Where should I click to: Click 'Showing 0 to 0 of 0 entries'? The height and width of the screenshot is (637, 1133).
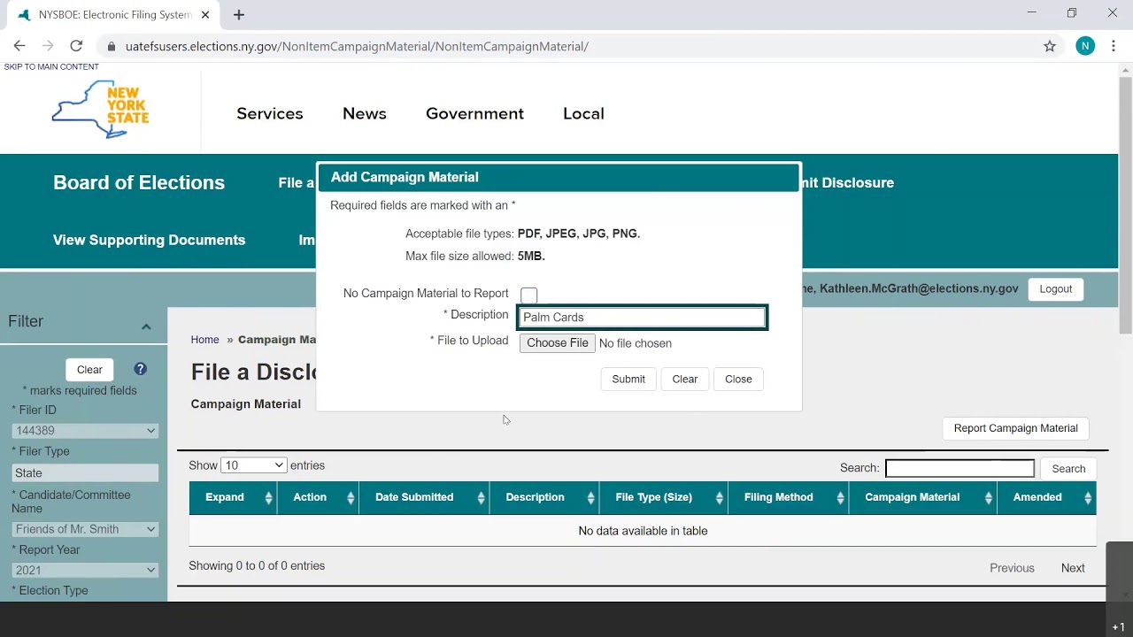coord(257,566)
